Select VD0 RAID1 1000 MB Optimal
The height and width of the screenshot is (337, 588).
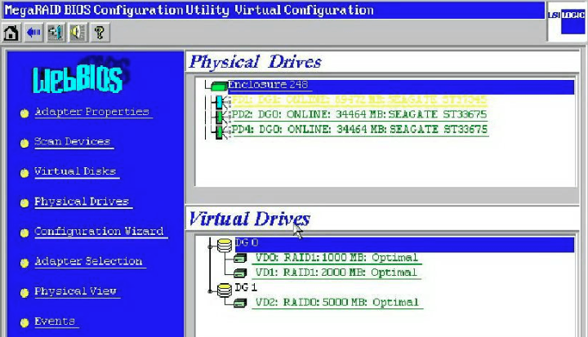coord(336,258)
